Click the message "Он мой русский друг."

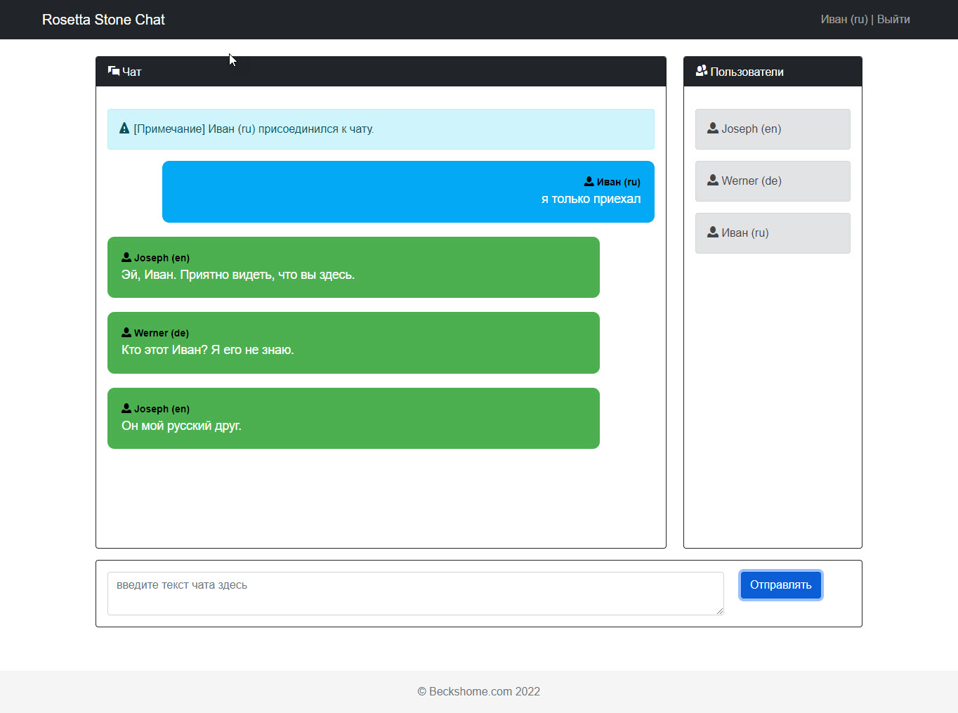point(181,426)
